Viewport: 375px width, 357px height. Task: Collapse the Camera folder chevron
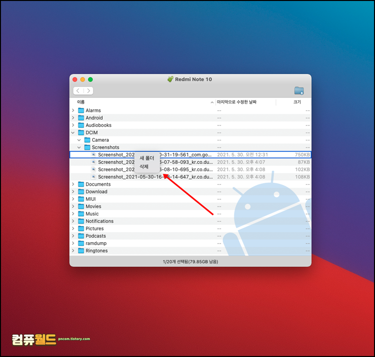79,140
